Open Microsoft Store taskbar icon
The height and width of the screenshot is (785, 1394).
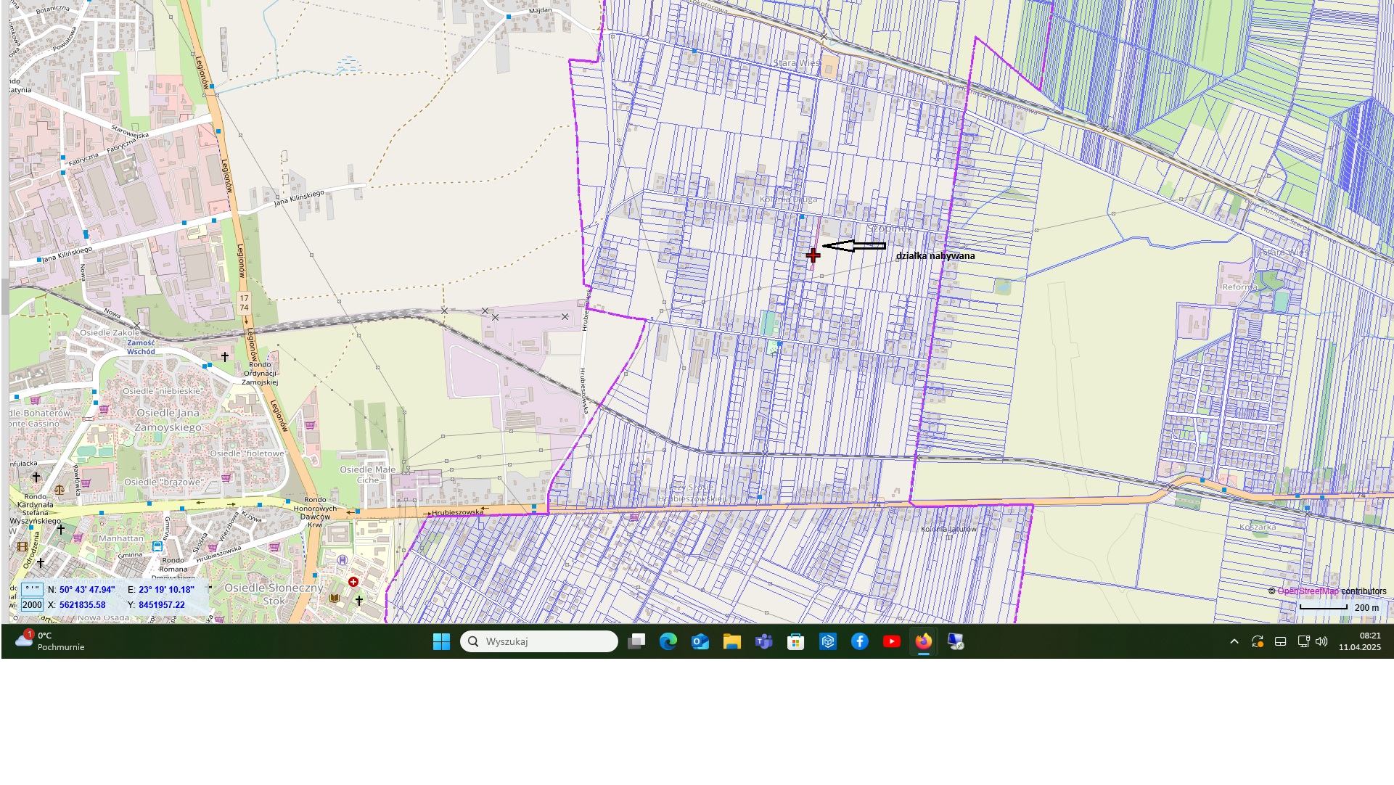click(x=795, y=641)
